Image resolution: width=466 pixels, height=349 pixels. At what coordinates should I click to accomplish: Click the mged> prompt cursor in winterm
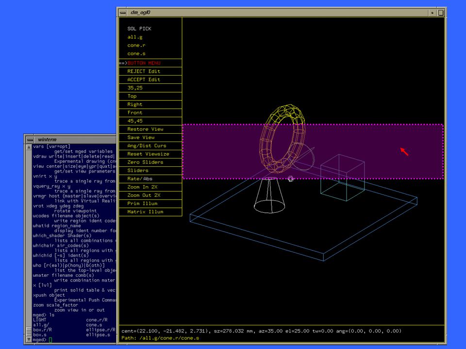coord(50,340)
